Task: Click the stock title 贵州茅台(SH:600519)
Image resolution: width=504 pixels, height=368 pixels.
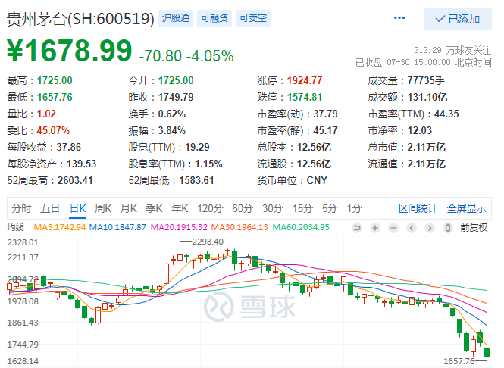Action: point(80,19)
